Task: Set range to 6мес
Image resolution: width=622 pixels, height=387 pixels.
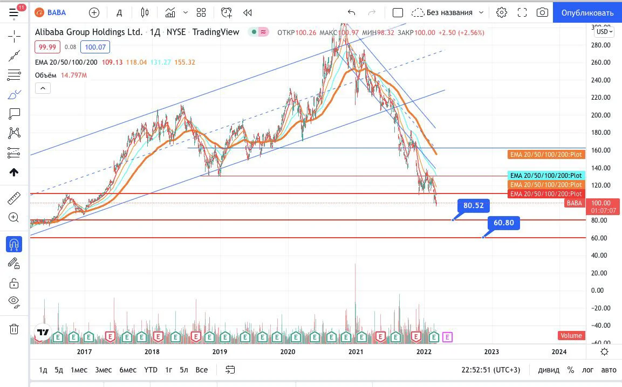Action: coord(128,370)
